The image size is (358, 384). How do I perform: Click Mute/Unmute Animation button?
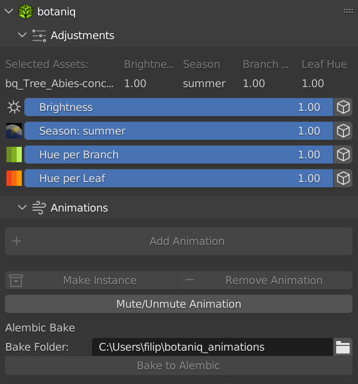[178, 304]
